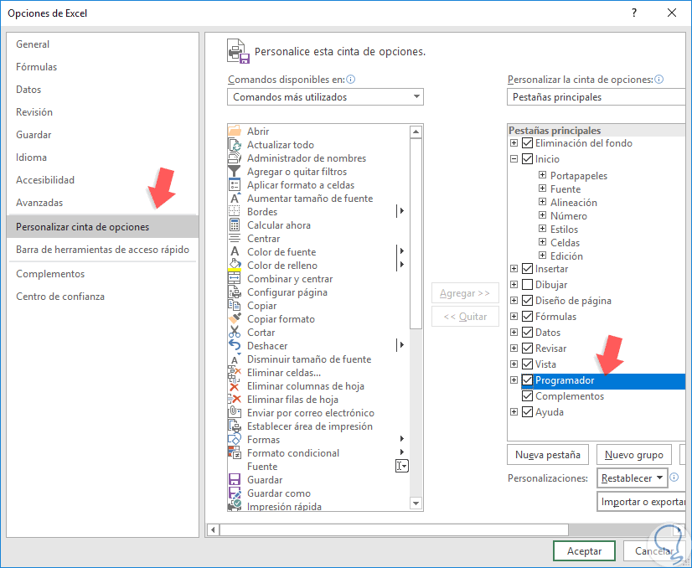Click the Bordes icon
This screenshot has width=692, height=568.
(x=235, y=211)
